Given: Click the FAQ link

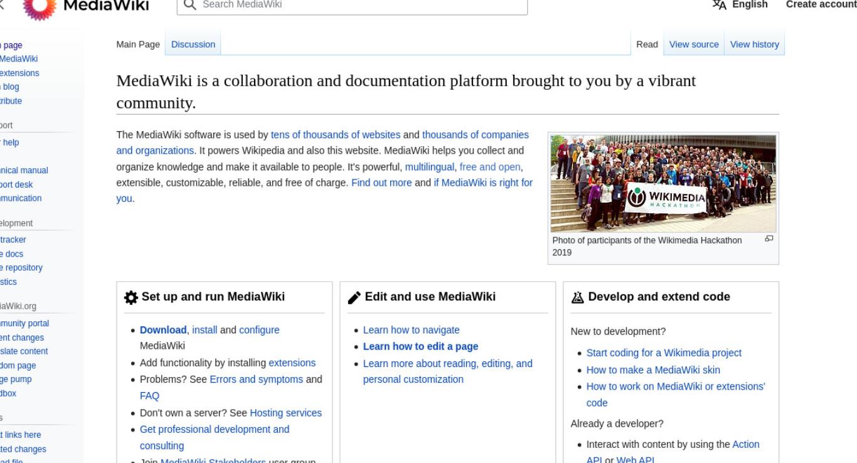Looking at the screenshot, I should click(149, 396).
